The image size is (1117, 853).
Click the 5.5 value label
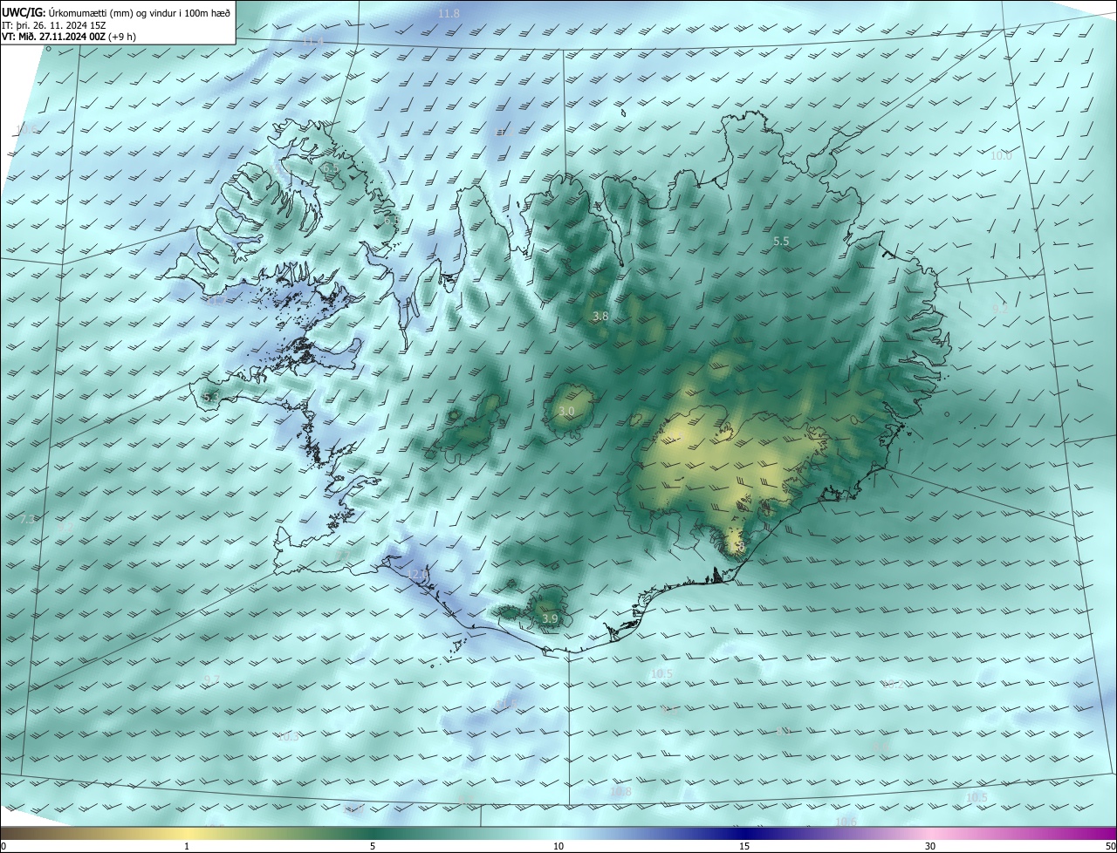(x=781, y=241)
